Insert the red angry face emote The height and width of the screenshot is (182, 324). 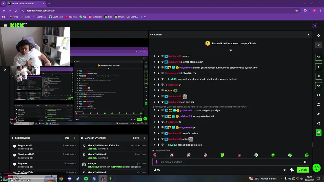point(239,155)
